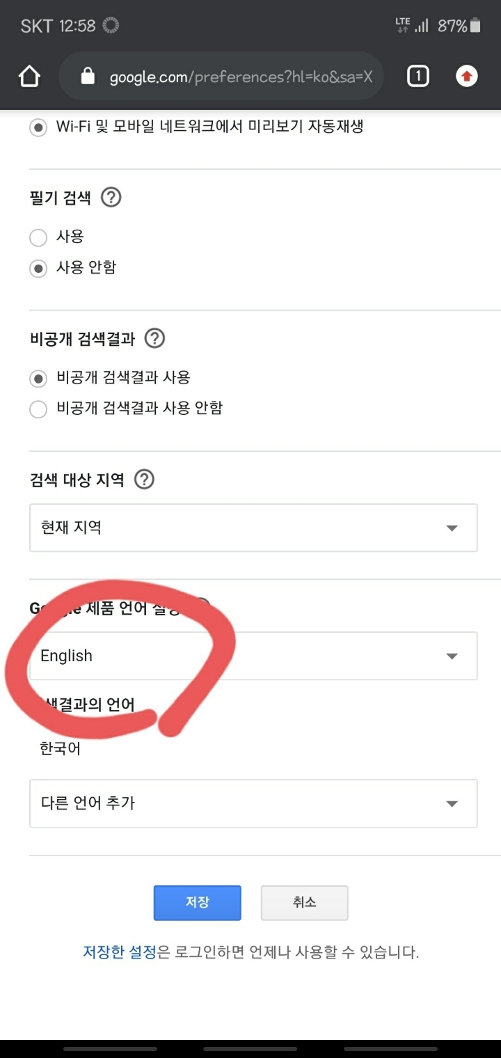Open help icon next to 필기 검색
The height and width of the screenshot is (1058, 501).
pyautogui.click(x=111, y=198)
